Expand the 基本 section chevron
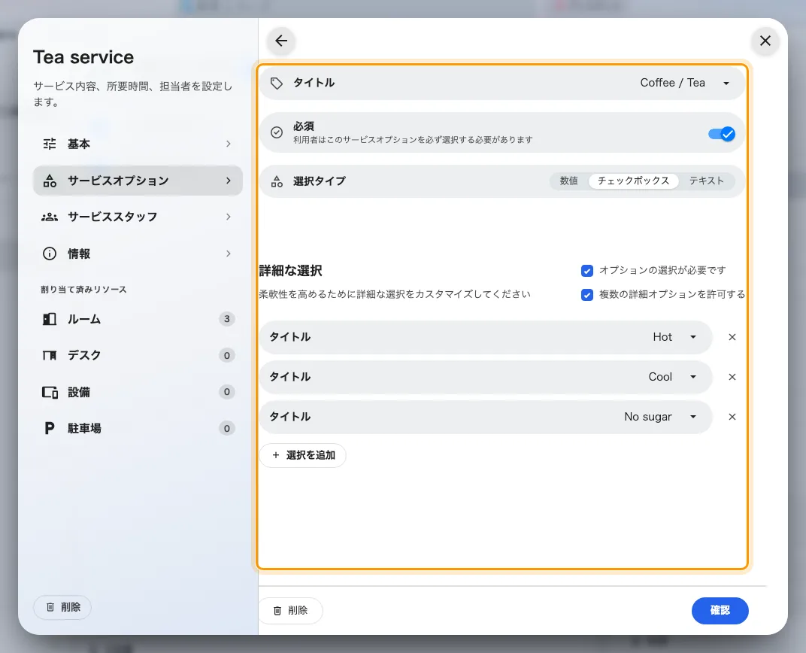 click(x=229, y=144)
